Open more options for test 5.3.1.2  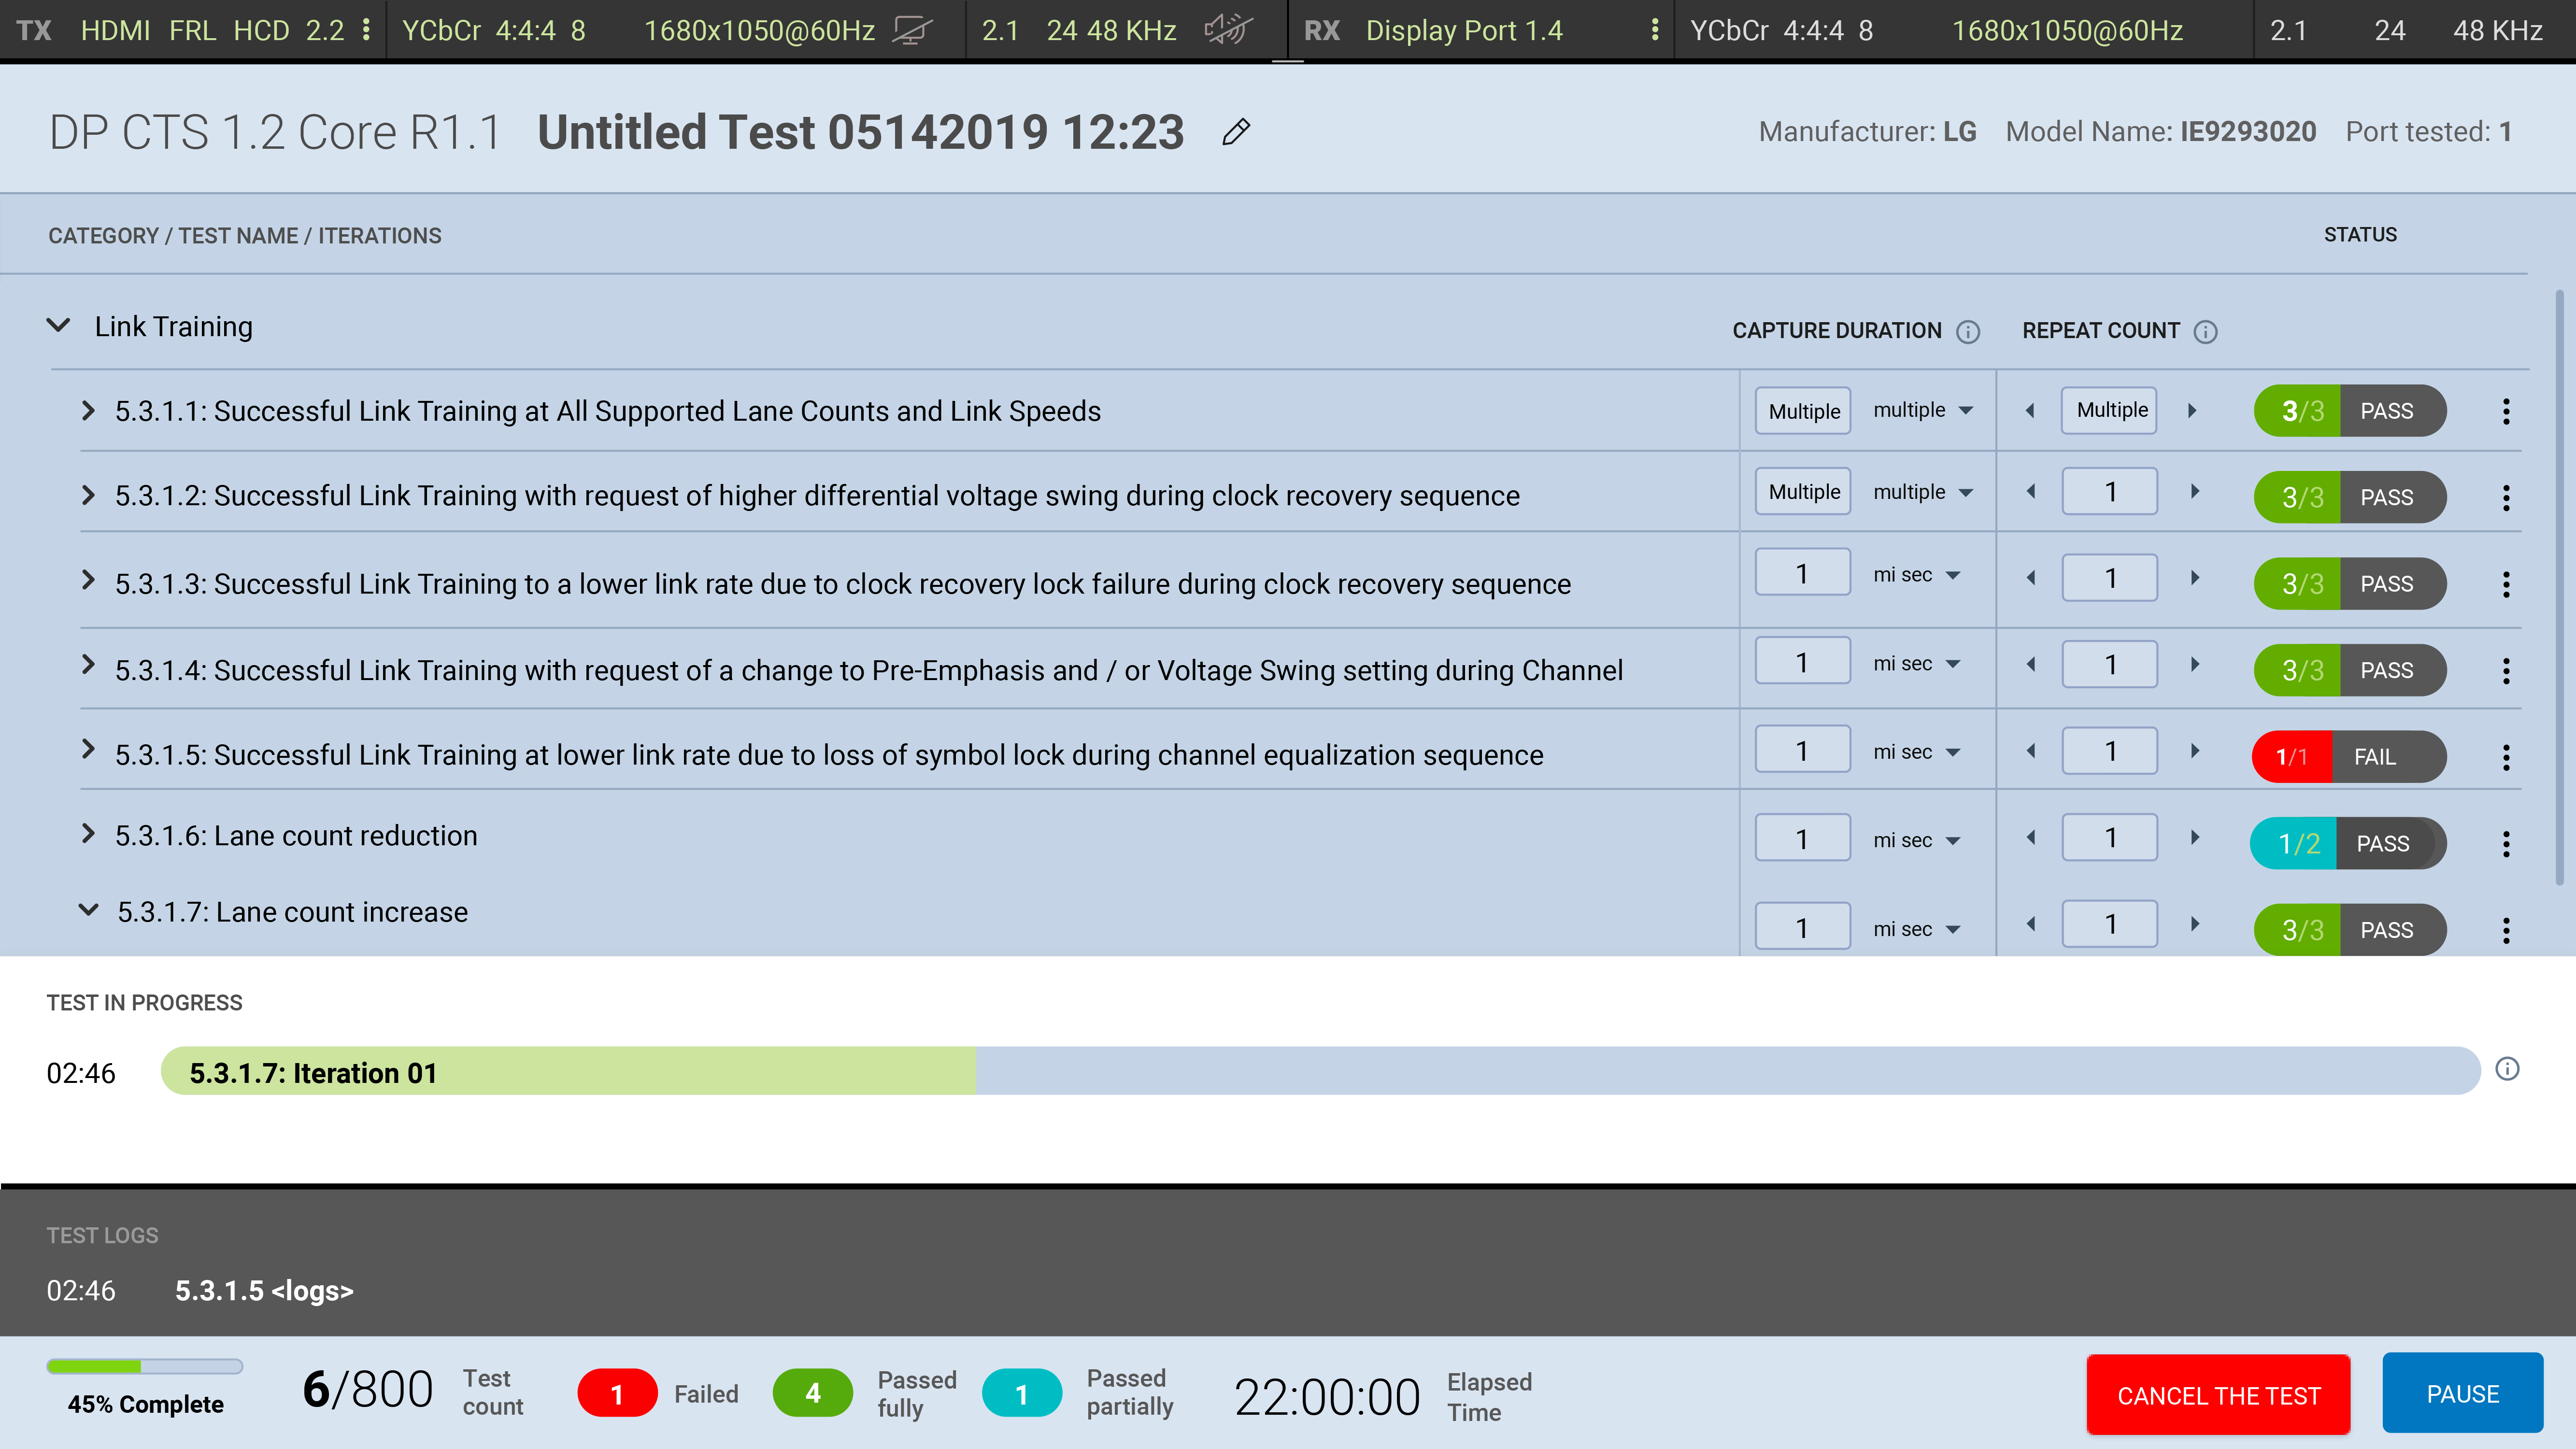(x=2506, y=497)
